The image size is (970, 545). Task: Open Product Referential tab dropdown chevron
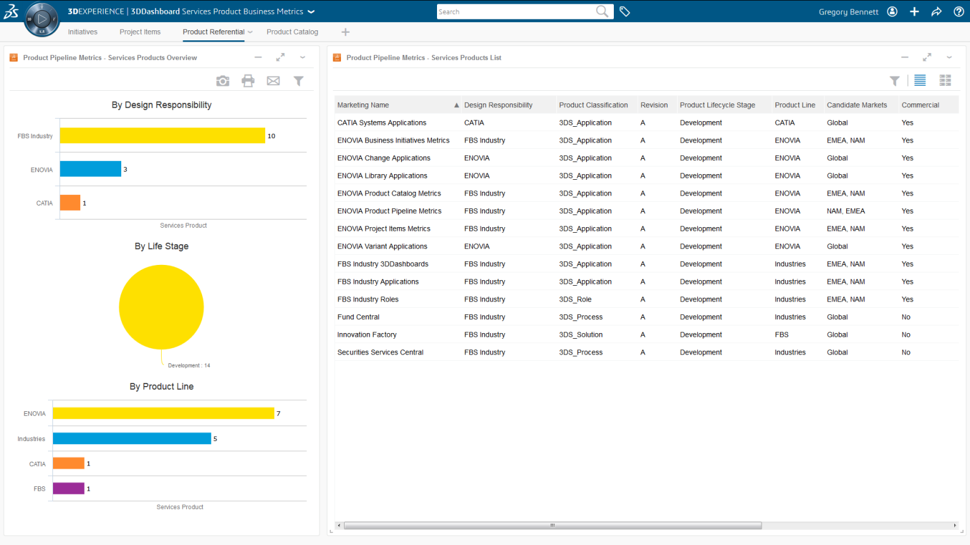pos(251,32)
